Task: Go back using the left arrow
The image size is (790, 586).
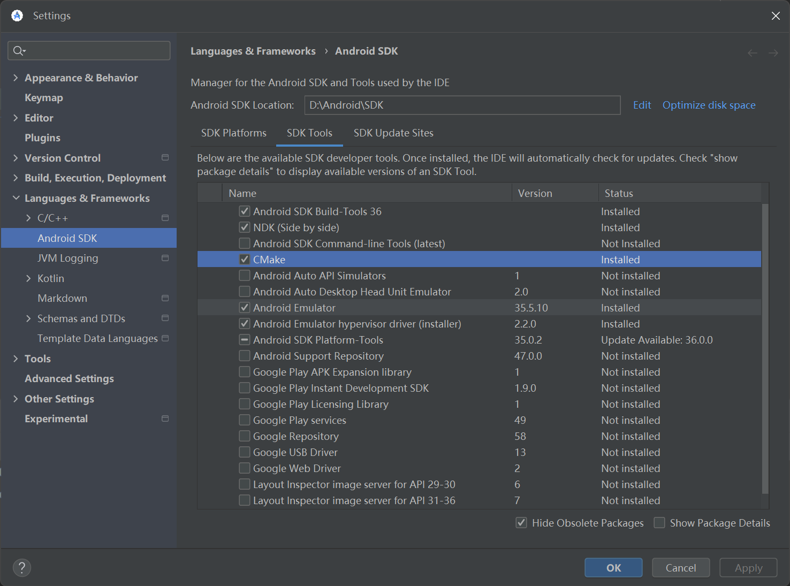Action: [753, 52]
